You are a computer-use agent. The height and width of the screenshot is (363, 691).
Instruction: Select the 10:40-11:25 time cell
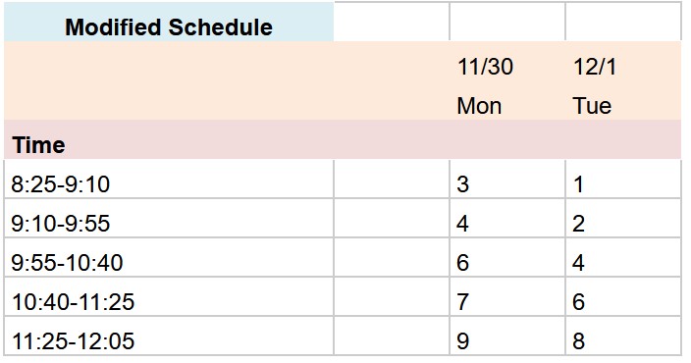(x=169, y=296)
